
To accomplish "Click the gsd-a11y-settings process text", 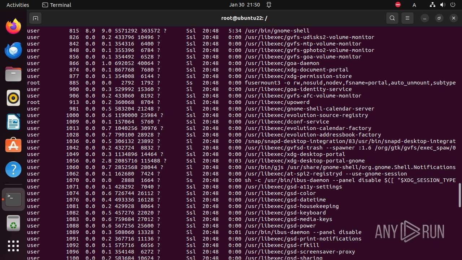I will [293, 187].
